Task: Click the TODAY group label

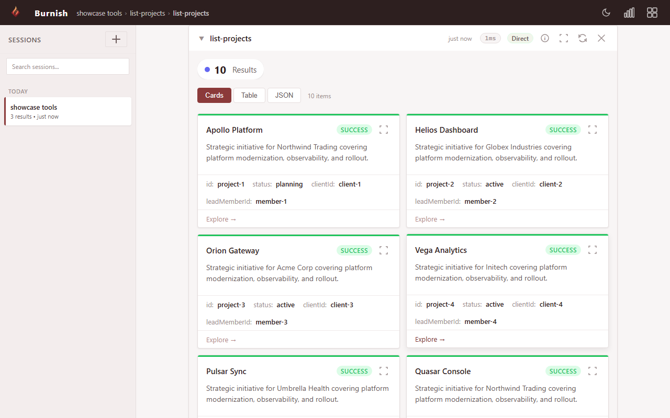Action: [x=18, y=91]
